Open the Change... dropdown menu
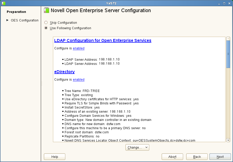Image resolution: width=233 pixels, height=162 pixels. 137,148
